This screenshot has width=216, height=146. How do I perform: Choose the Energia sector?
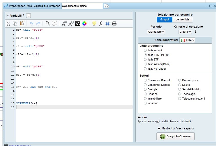tap(145, 89)
